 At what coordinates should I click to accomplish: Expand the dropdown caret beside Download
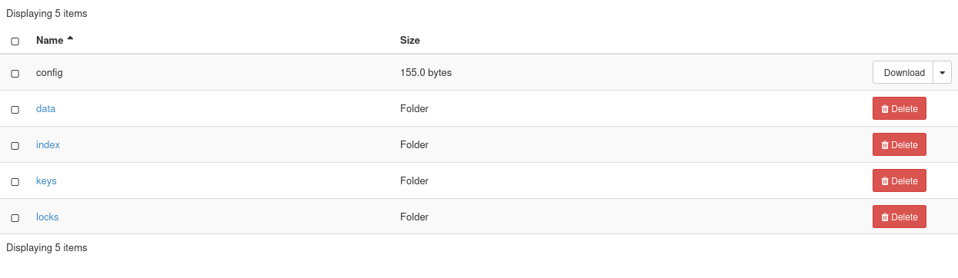coord(943,72)
